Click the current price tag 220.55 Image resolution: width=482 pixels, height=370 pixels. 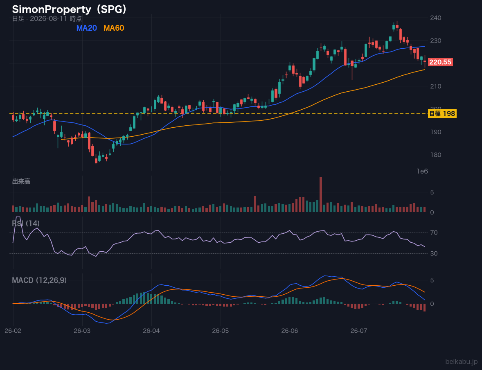pyautogui.click(x=440, y=62)
